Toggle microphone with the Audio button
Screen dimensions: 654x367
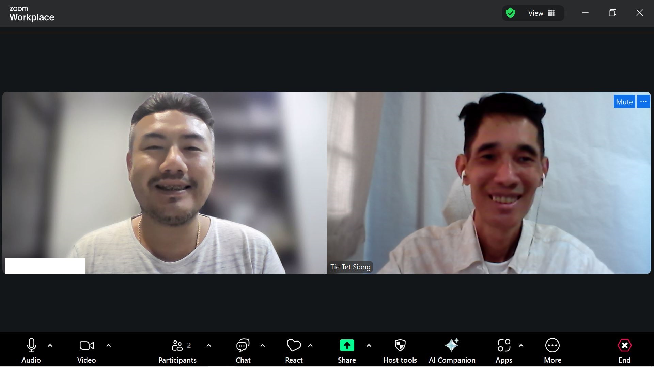tap(31, 346)
